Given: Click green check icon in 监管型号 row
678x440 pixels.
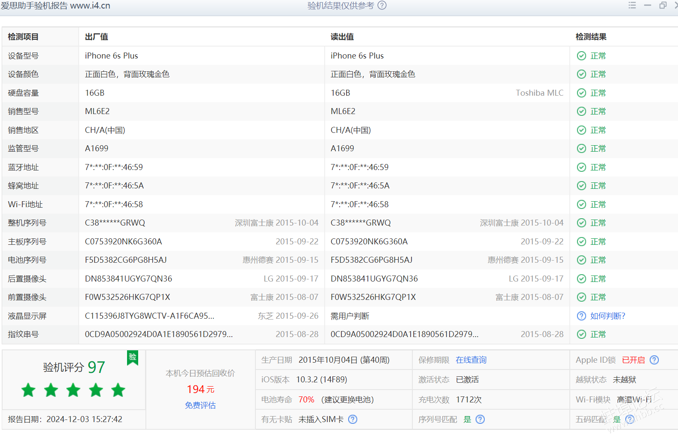Looking at the screenshot, I should click(x=581, y=149).
